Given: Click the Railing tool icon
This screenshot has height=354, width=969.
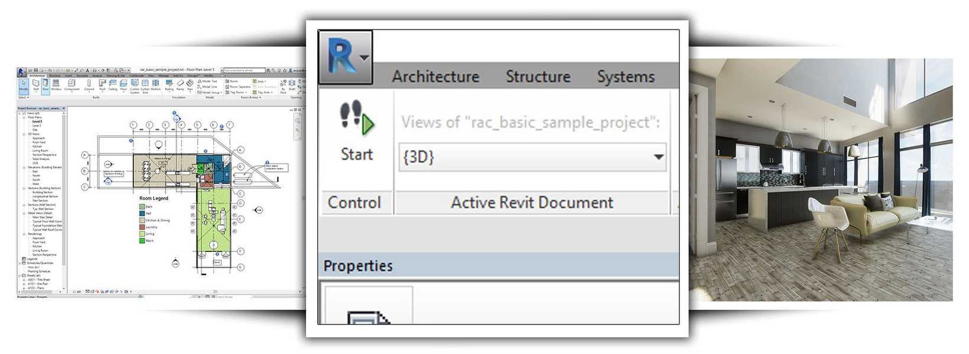Looking at the screenshot, I should [x=169, y=83].
